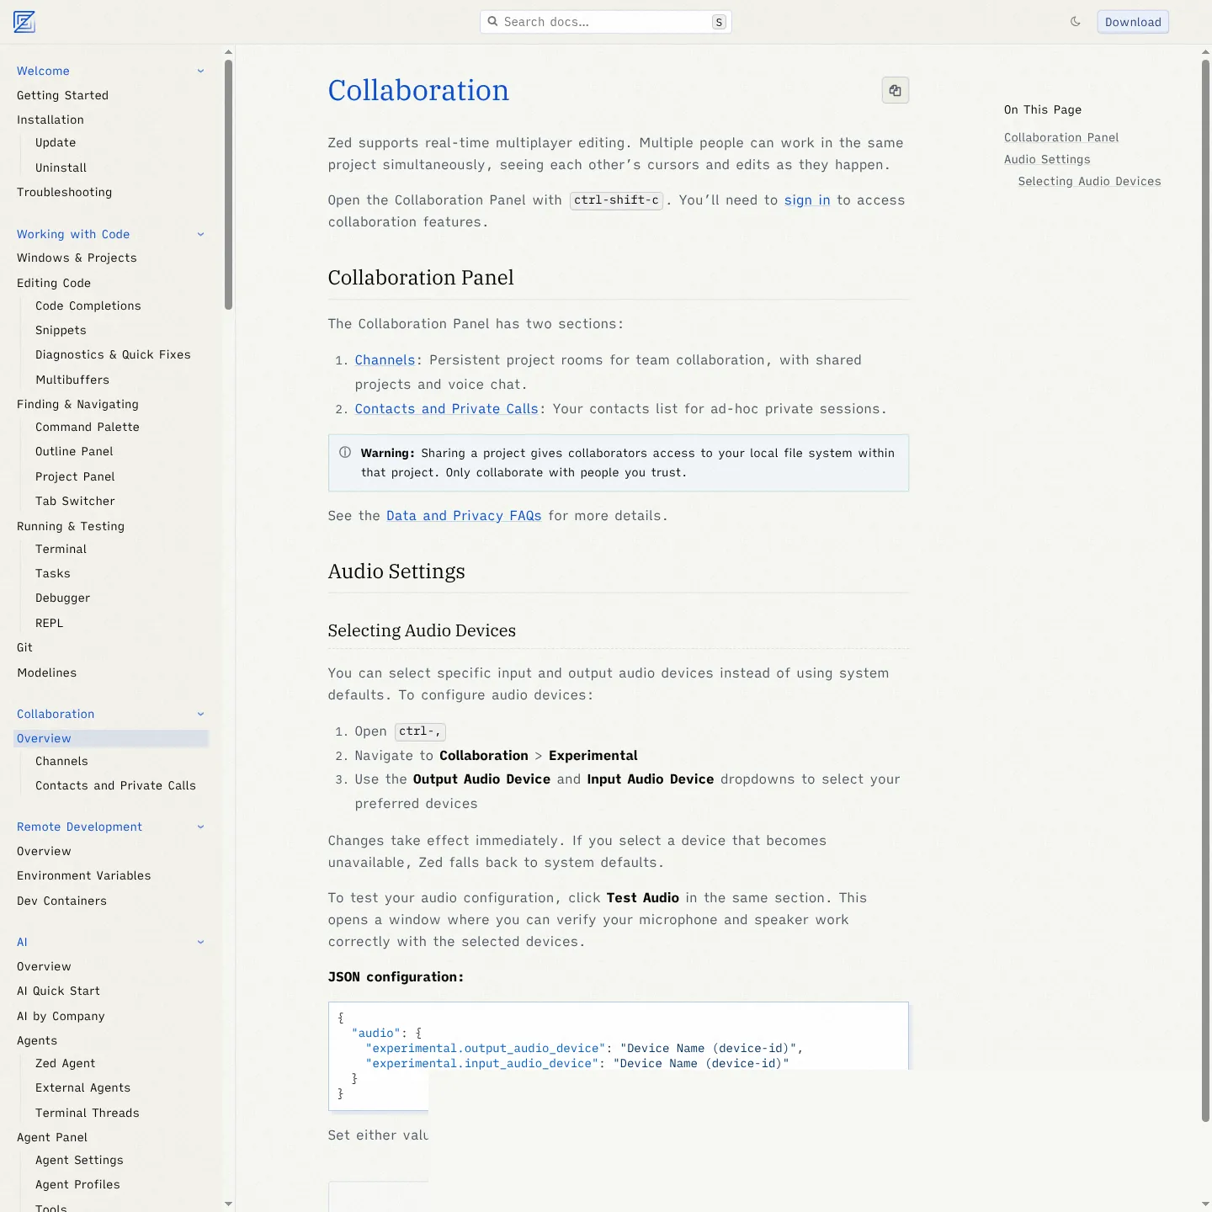Collapse the Welcome section chevron
The height and width of the screenshot is (1212, 1212).
coord(200,71)
